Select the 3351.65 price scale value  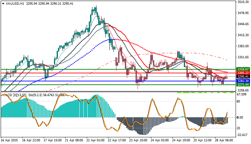[x=243, y=57]
